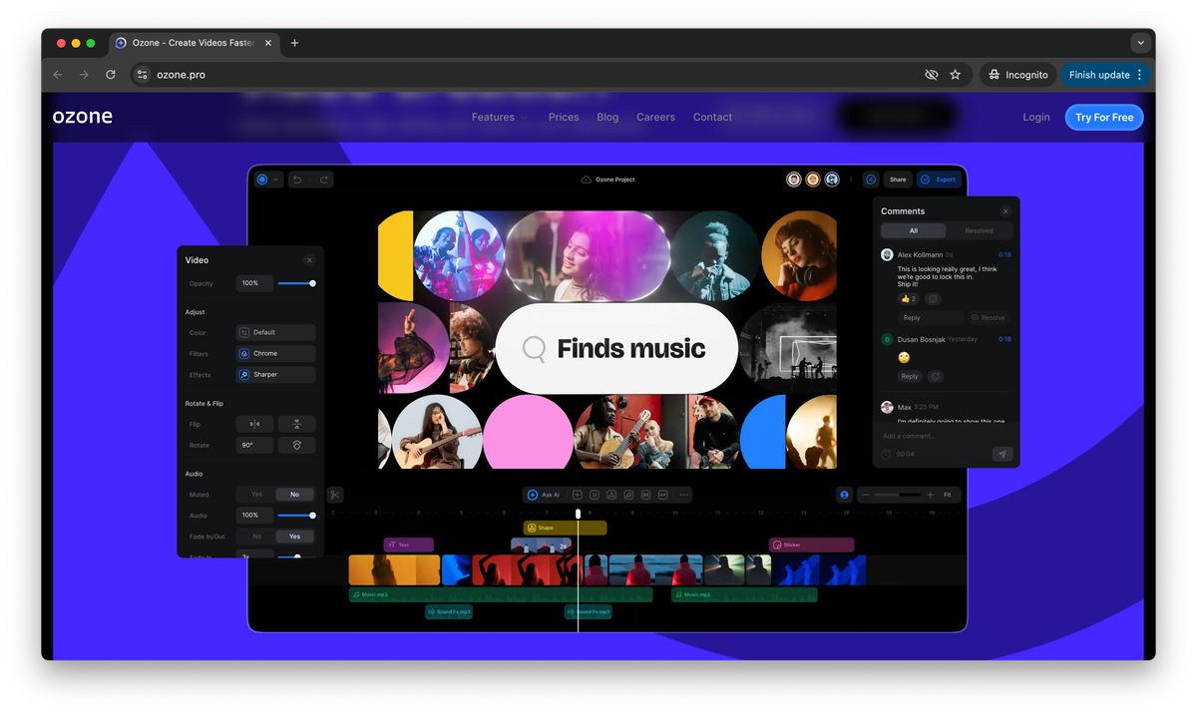The image size is (1197, 715).
Task: Click 0:18 timestamp on Alex Kollmann's comment
Action: (x=1004, y=255)
